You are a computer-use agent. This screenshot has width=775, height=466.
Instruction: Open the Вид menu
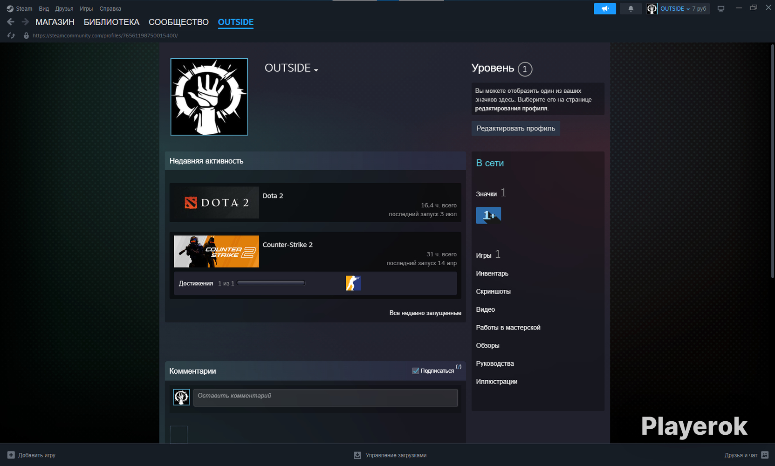tap(44, 9)
